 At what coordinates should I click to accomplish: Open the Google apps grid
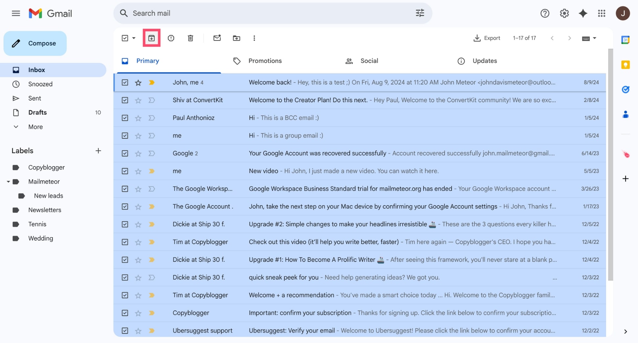602,13
